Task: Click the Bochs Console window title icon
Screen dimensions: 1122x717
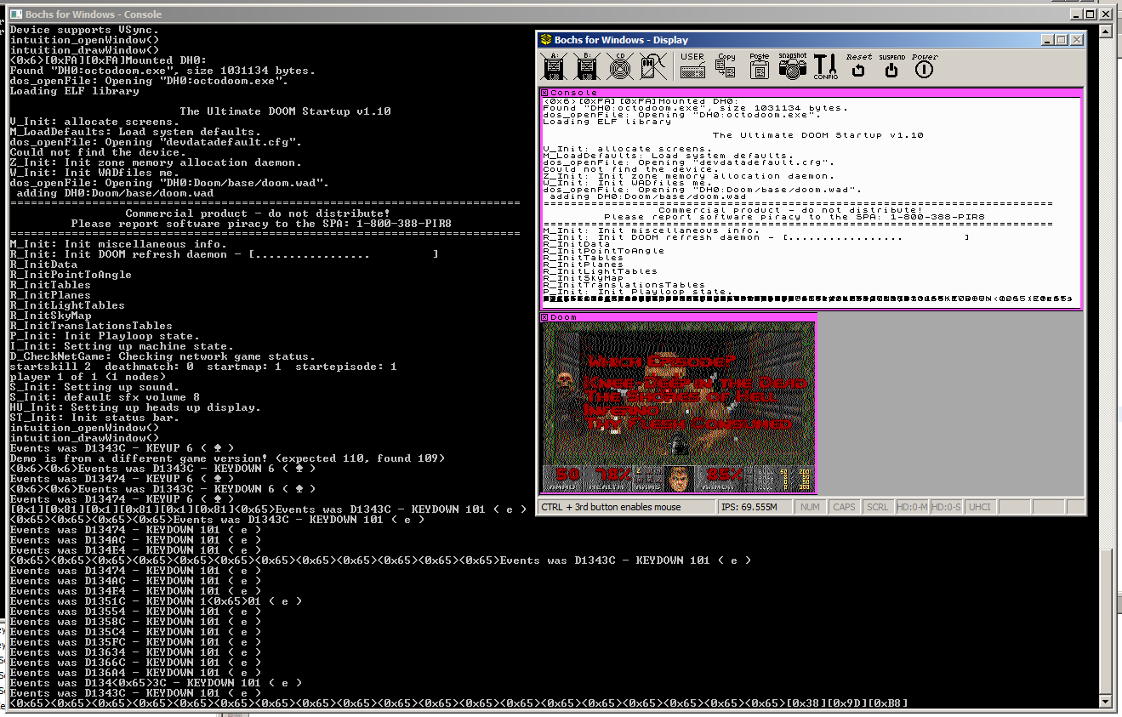Action: point(15,14)
